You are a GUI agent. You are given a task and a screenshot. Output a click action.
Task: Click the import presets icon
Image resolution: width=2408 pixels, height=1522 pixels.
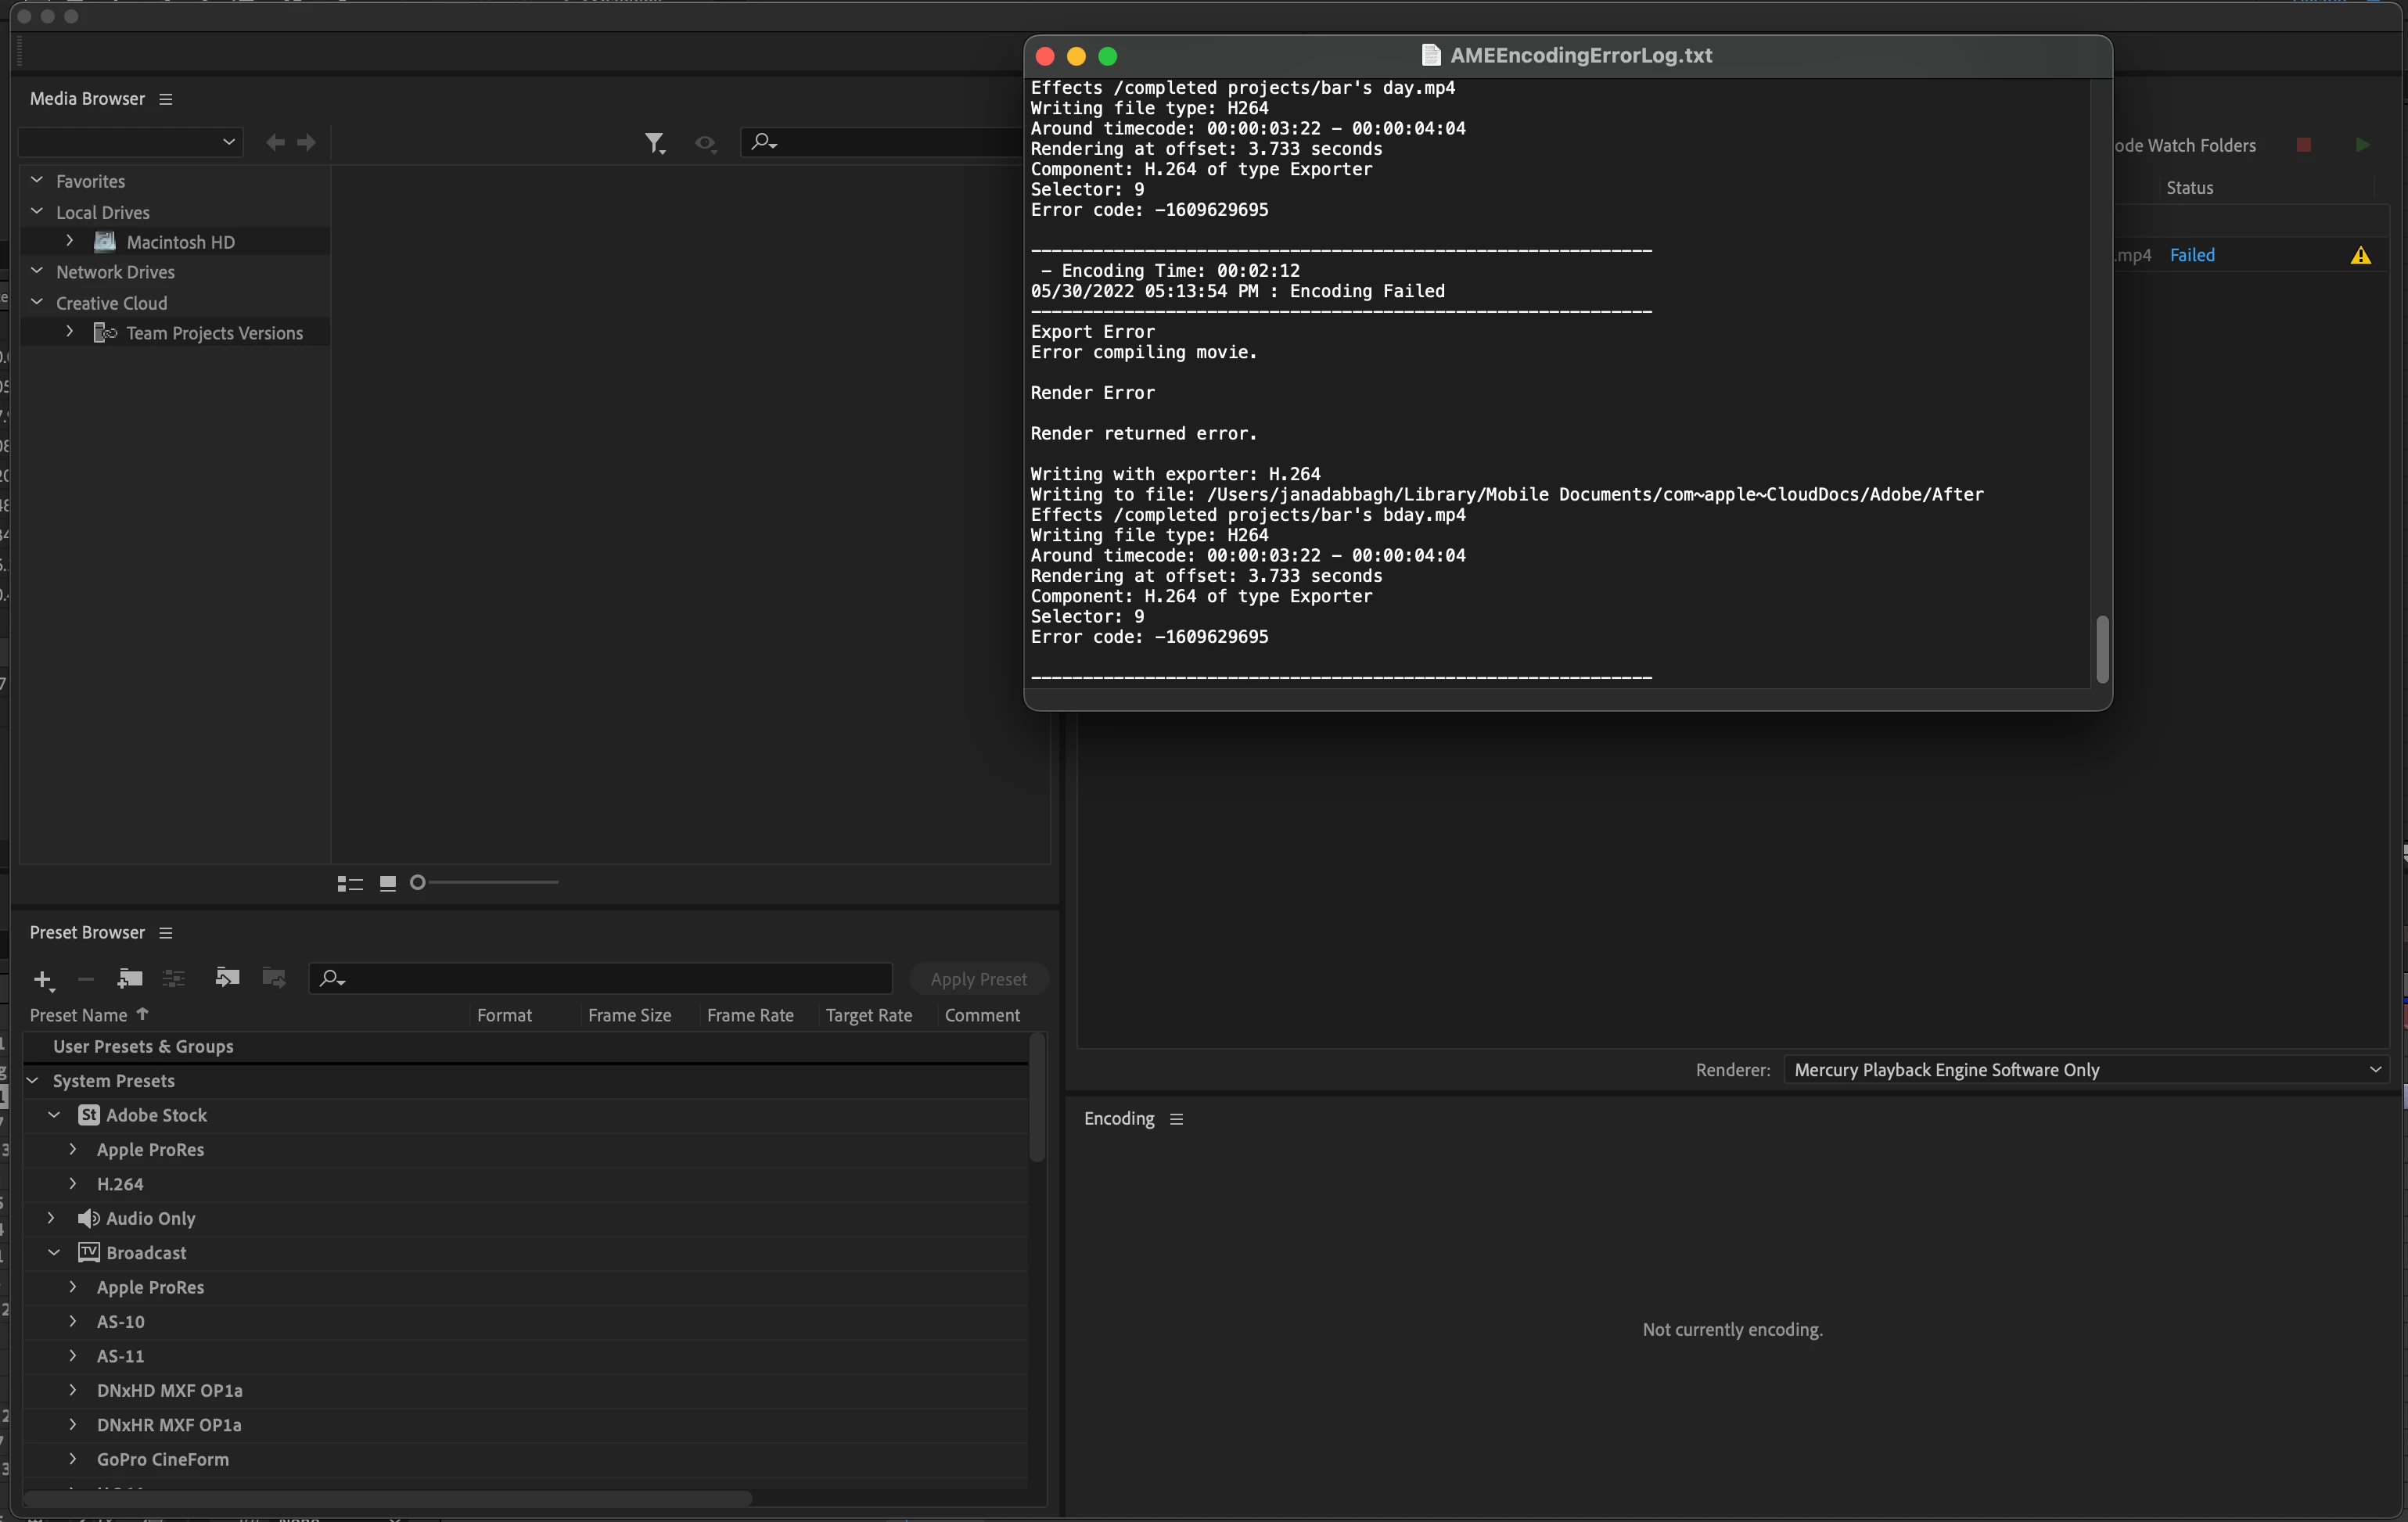point(227,977)
